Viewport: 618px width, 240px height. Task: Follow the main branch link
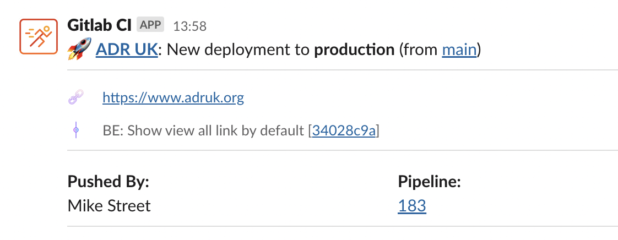point(459,50)
